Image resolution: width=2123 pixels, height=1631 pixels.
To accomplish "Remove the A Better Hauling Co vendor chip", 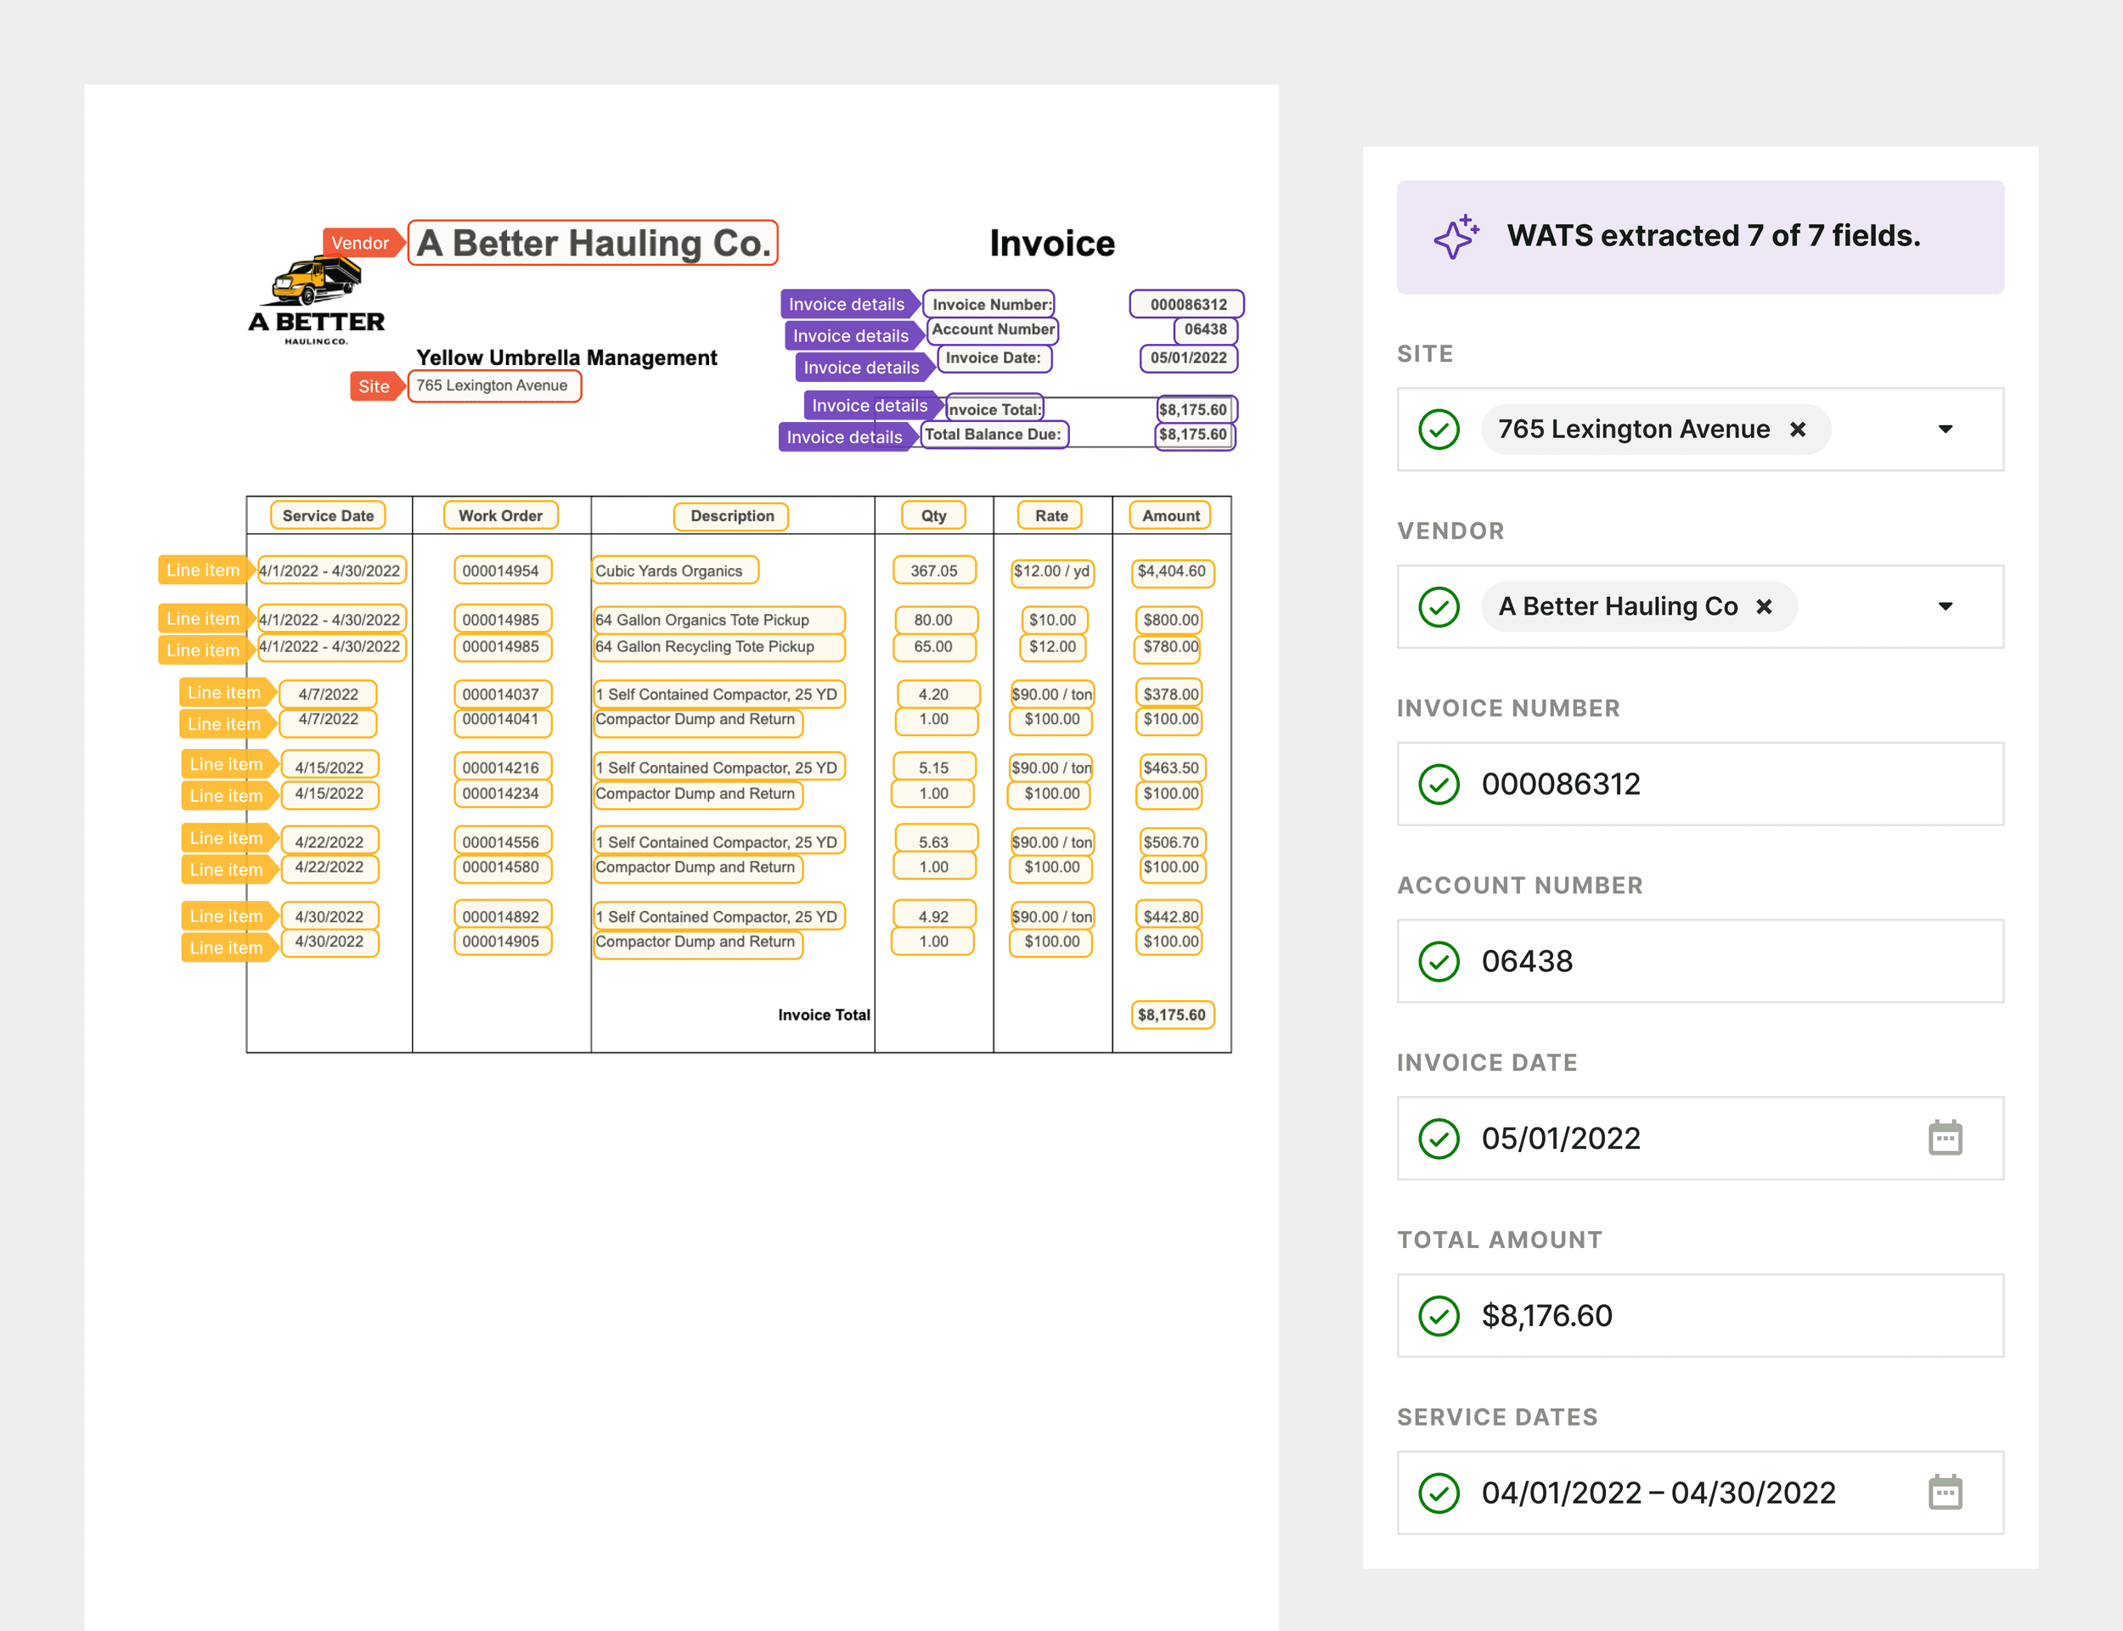I will point(1764,607).
